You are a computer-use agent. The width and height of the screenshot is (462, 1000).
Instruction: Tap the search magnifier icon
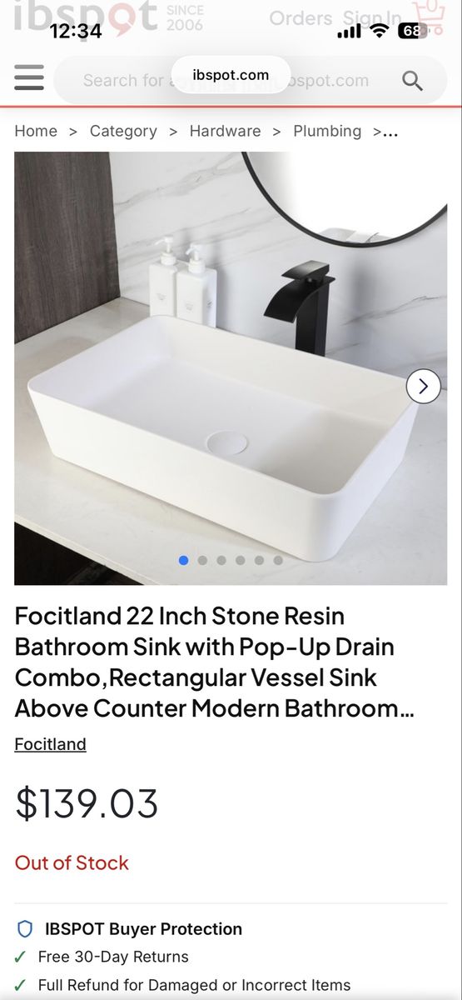coord(412,80)
